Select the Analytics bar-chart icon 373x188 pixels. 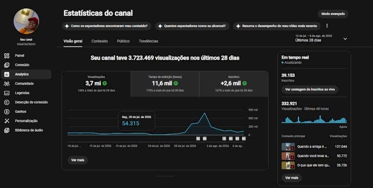pyautogui.click(x=7, y=75)
